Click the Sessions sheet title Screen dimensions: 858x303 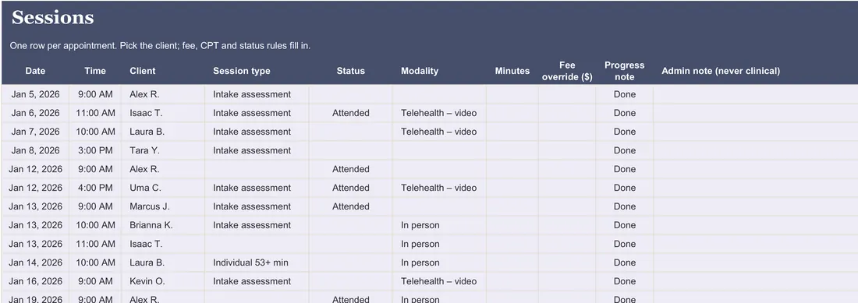pyautogui.click(x=52, y=18)
